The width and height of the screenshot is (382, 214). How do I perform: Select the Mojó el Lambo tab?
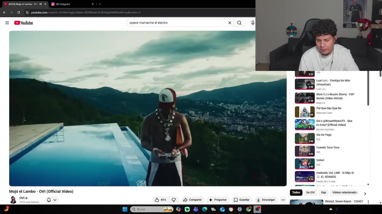25,4
